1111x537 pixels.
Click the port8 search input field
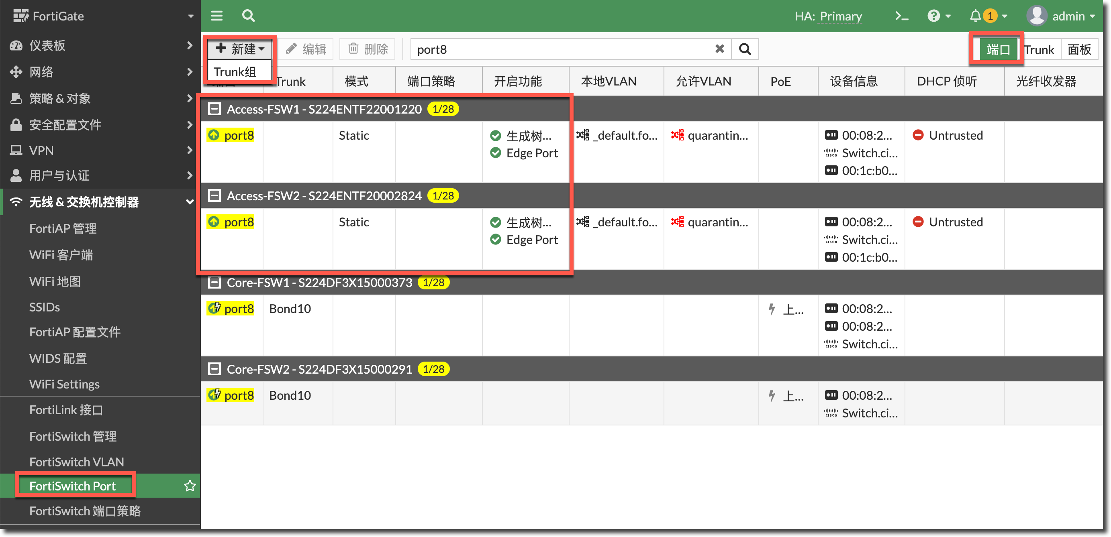pyautogui.click(x=561, y=49)
